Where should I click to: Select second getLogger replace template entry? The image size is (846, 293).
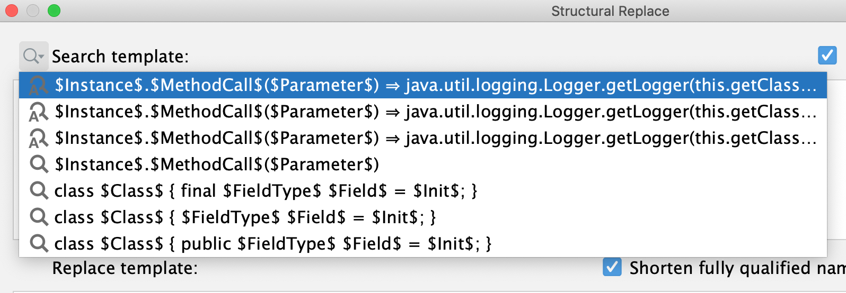(435, 112)
